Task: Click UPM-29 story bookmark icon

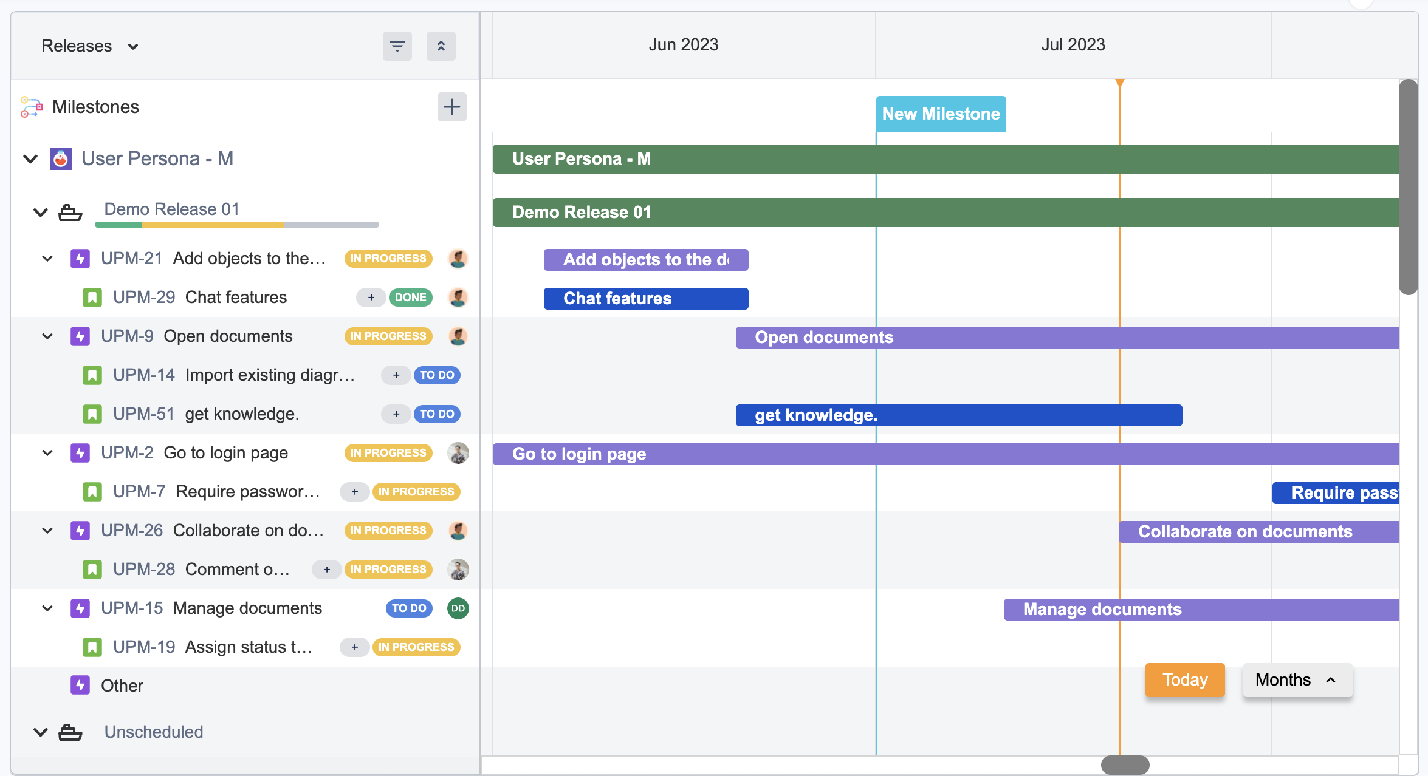Action: (92, 298)
